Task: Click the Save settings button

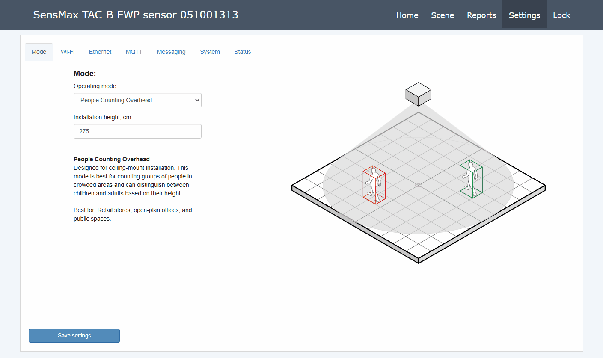Action: [74, 336]
